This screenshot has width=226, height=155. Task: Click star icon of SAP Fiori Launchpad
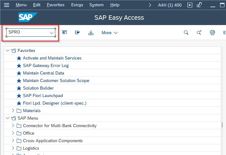(19, 96)
